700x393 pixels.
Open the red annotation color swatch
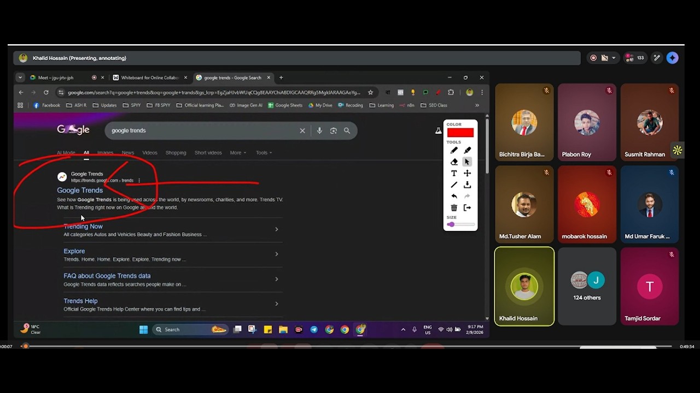click(460, 133)
